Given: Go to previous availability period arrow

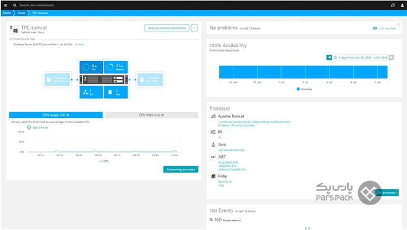Looking at the screenshot, I should pos(329,58).
